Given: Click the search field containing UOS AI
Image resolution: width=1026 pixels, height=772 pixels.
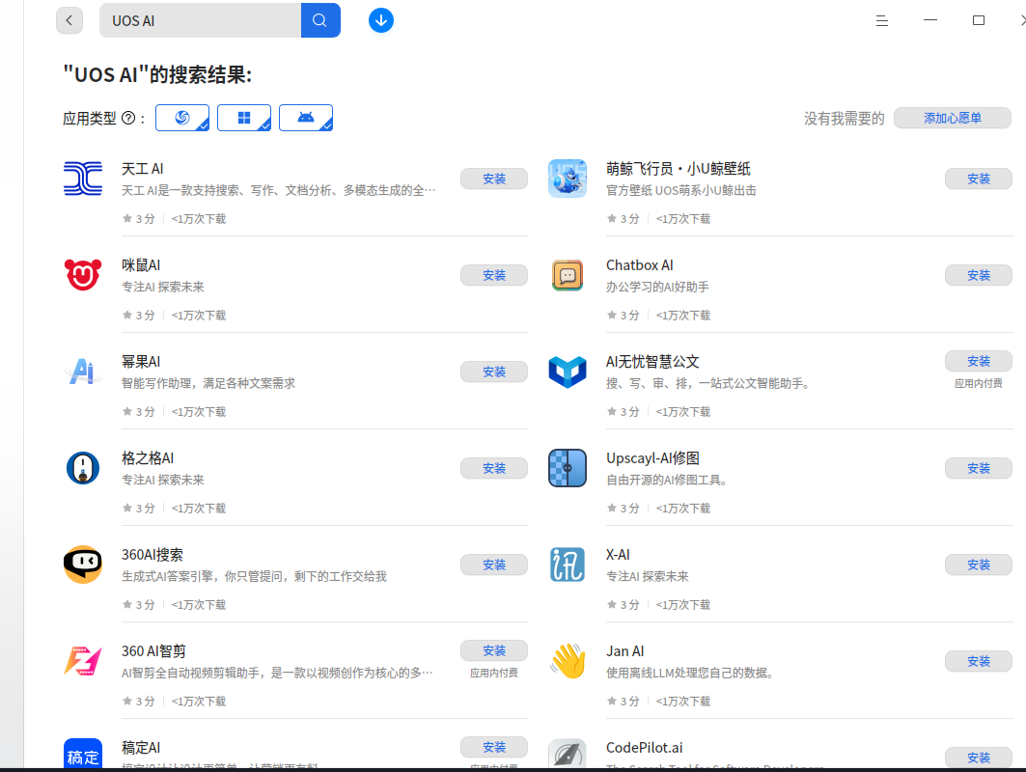Looking at the screenshot, I should (200, 20).
